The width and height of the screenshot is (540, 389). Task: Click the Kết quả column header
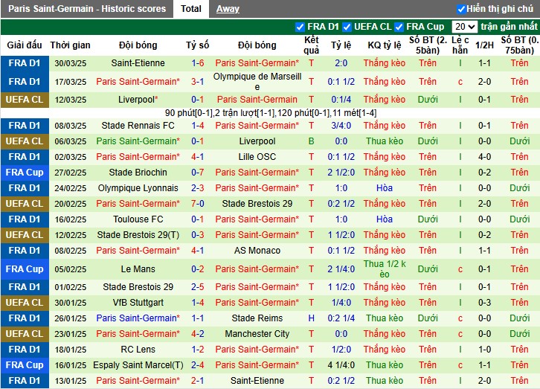tap(312, 45)
